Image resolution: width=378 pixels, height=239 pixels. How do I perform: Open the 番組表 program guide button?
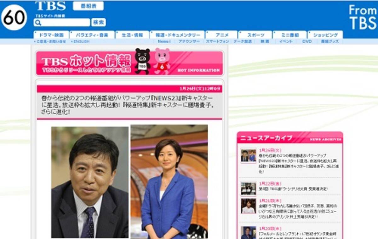click(x=88, y=6)
